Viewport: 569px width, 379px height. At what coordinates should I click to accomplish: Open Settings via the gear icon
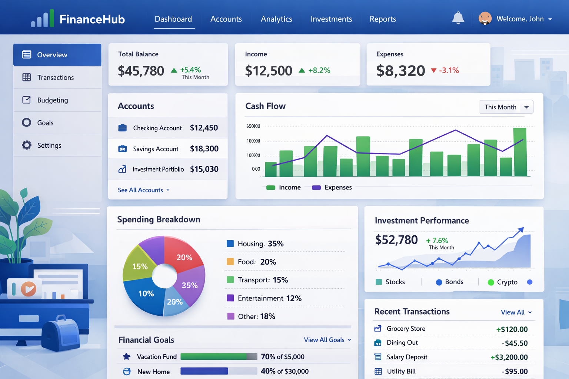click(26, 145)
